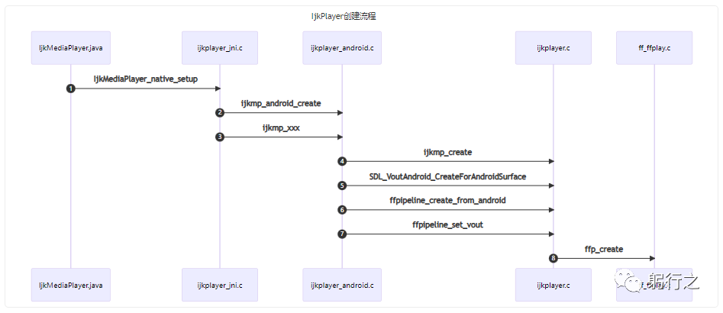Click the IjkMediaPlayer_native_setup message label
723x313 pixels.
[145, 79]
